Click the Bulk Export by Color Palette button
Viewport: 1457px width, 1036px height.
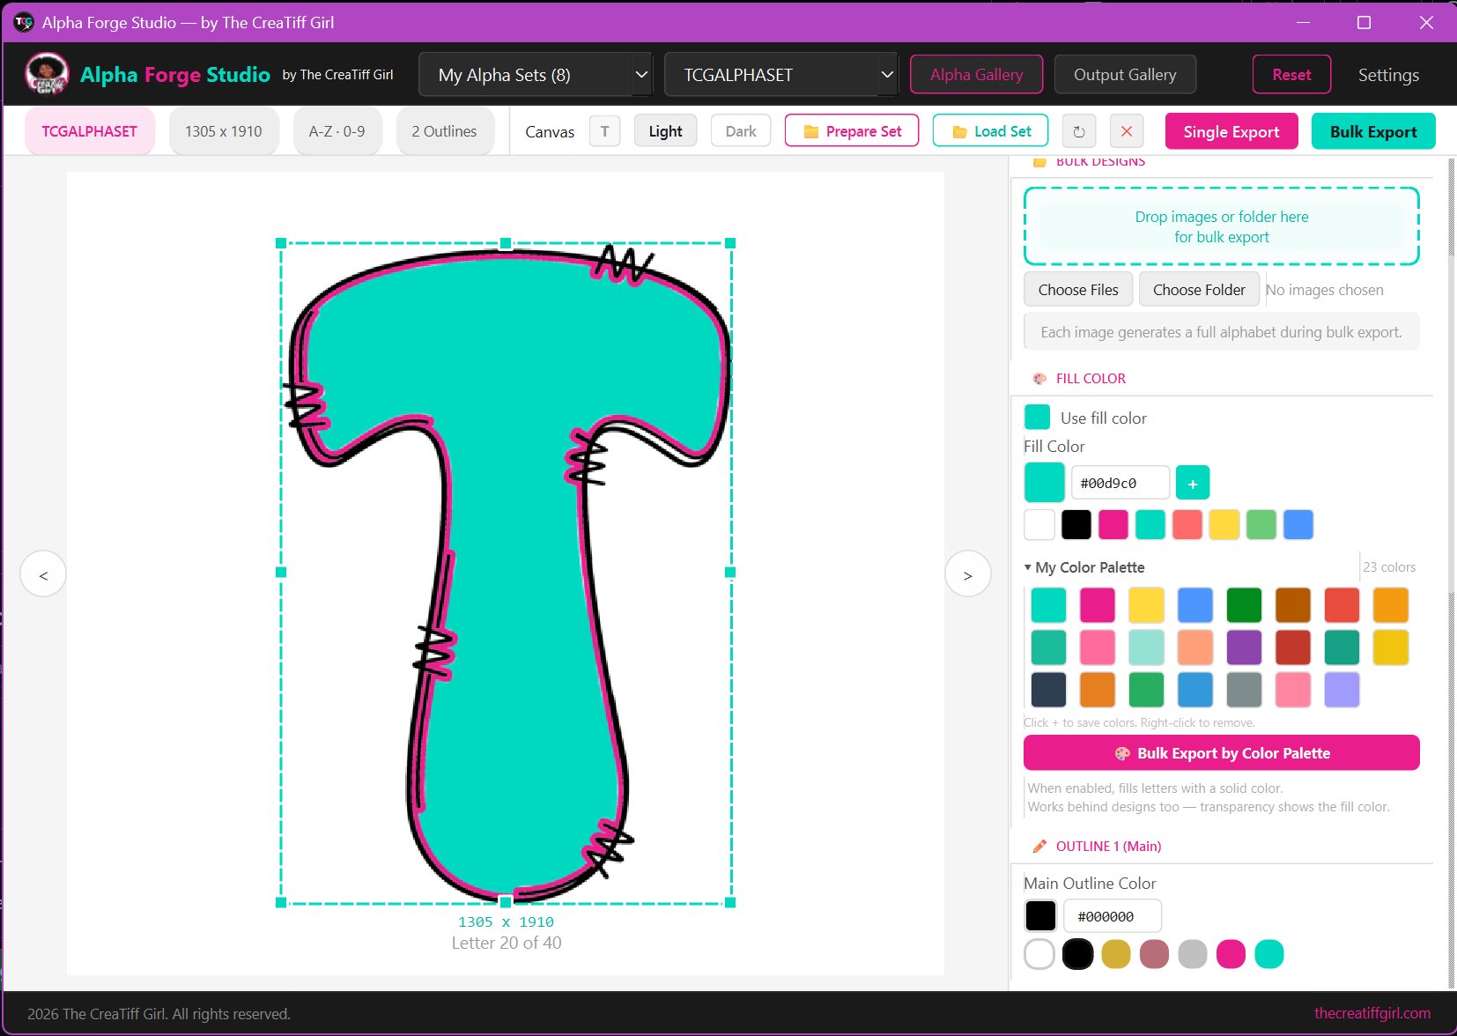(x=1221, y=752)
